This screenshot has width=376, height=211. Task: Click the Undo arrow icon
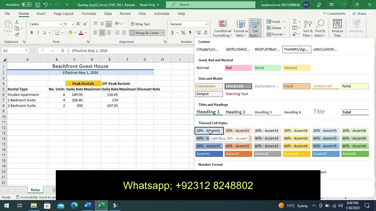click(x=46, y=5)
